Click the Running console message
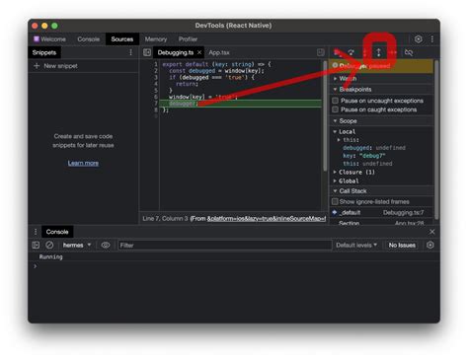 [x=50, y=257]
